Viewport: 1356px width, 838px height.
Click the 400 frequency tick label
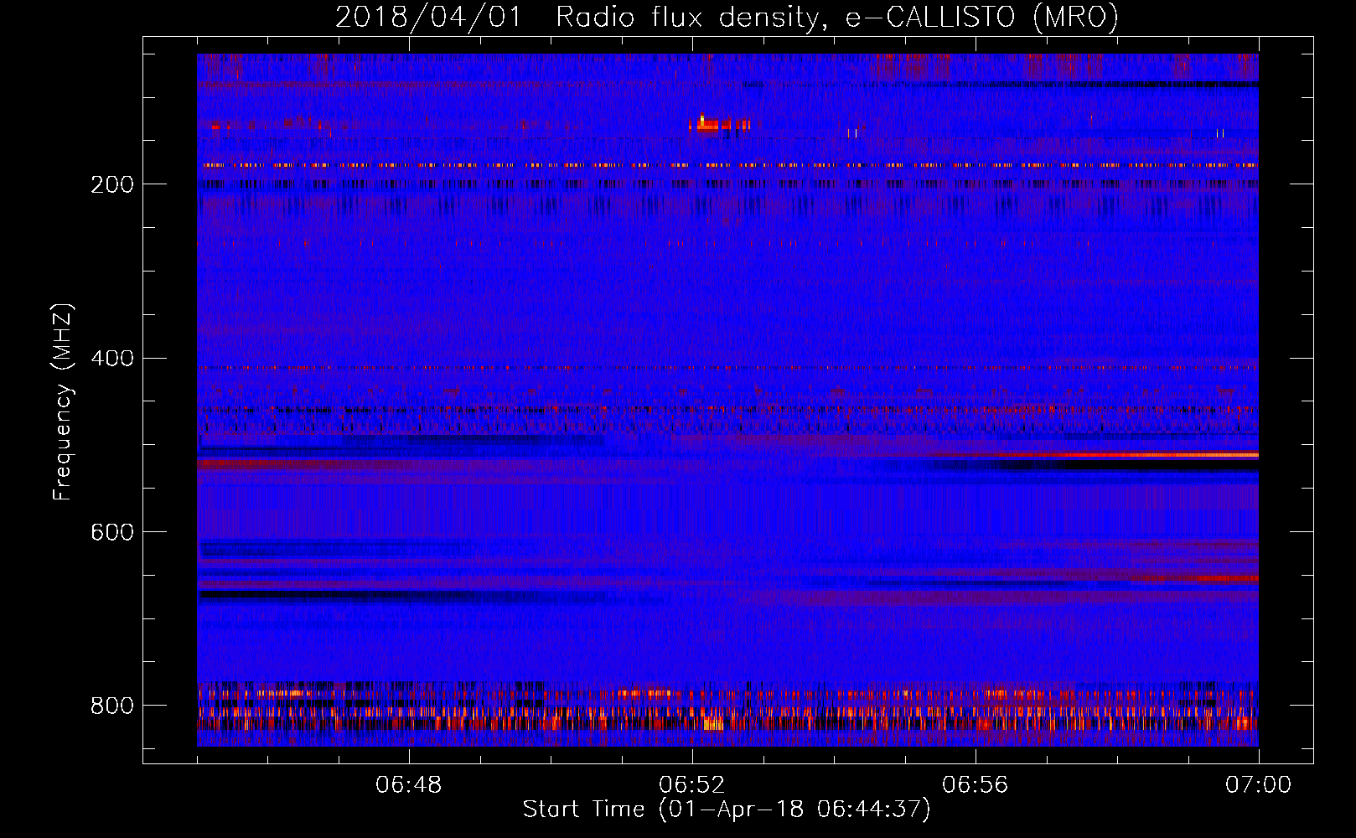[x=112, y=359]
